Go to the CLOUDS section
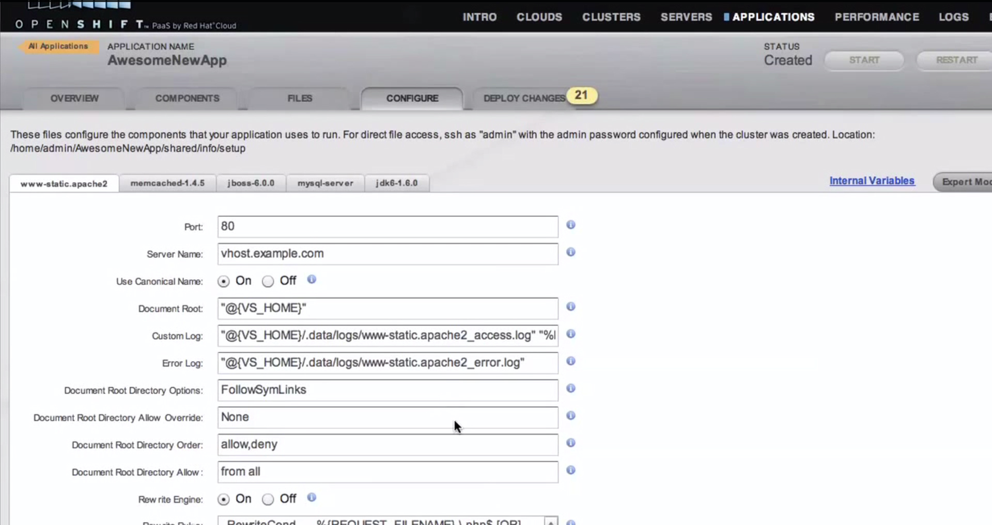The height and width of the screenshot is (525, 992). pyautogui.click(x=539, y=17)
